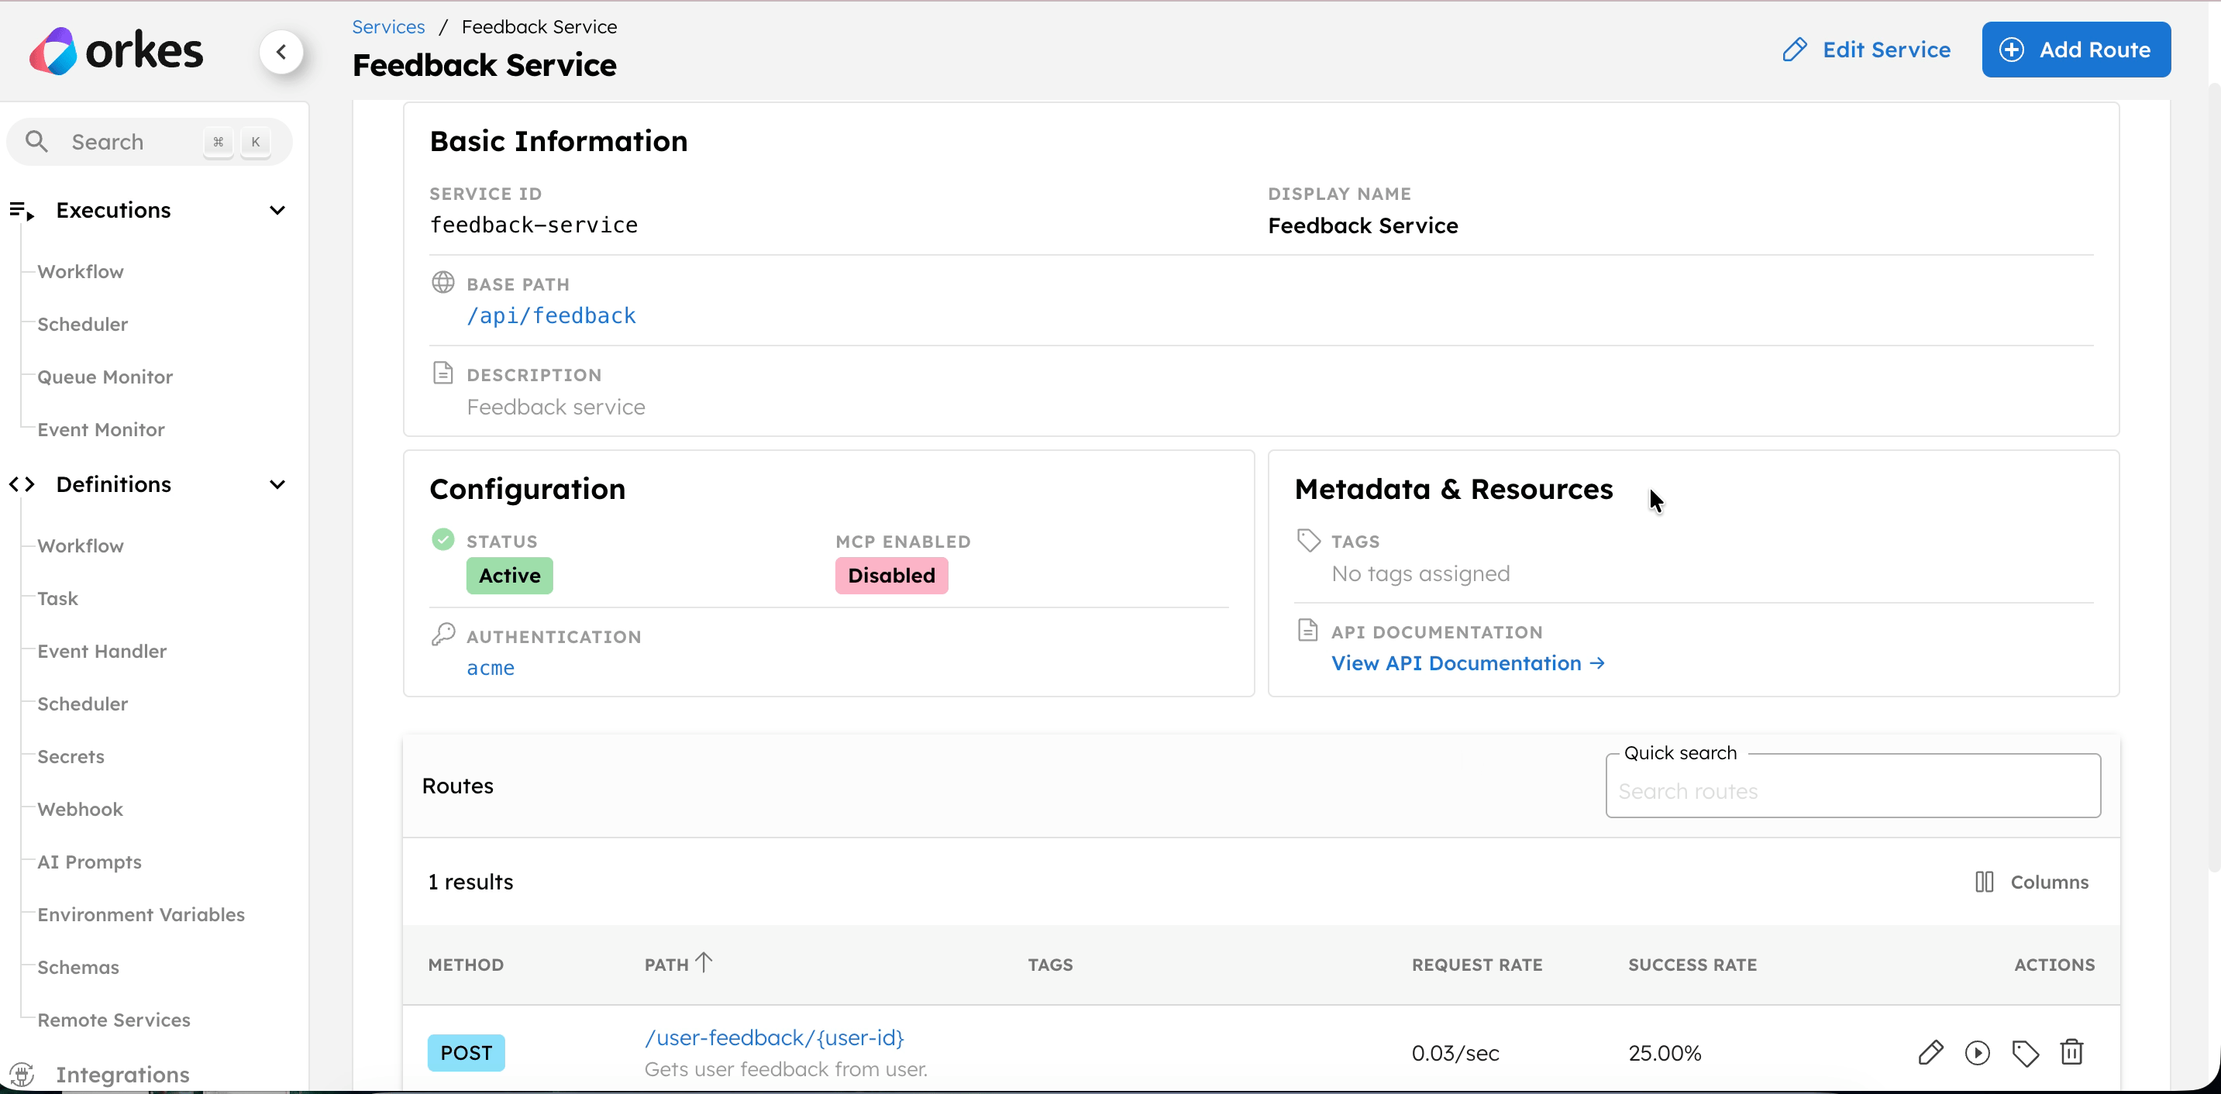Collapse the Definitions section chevron
This screenshot has width=2221, height=1094.
(277, 484)
